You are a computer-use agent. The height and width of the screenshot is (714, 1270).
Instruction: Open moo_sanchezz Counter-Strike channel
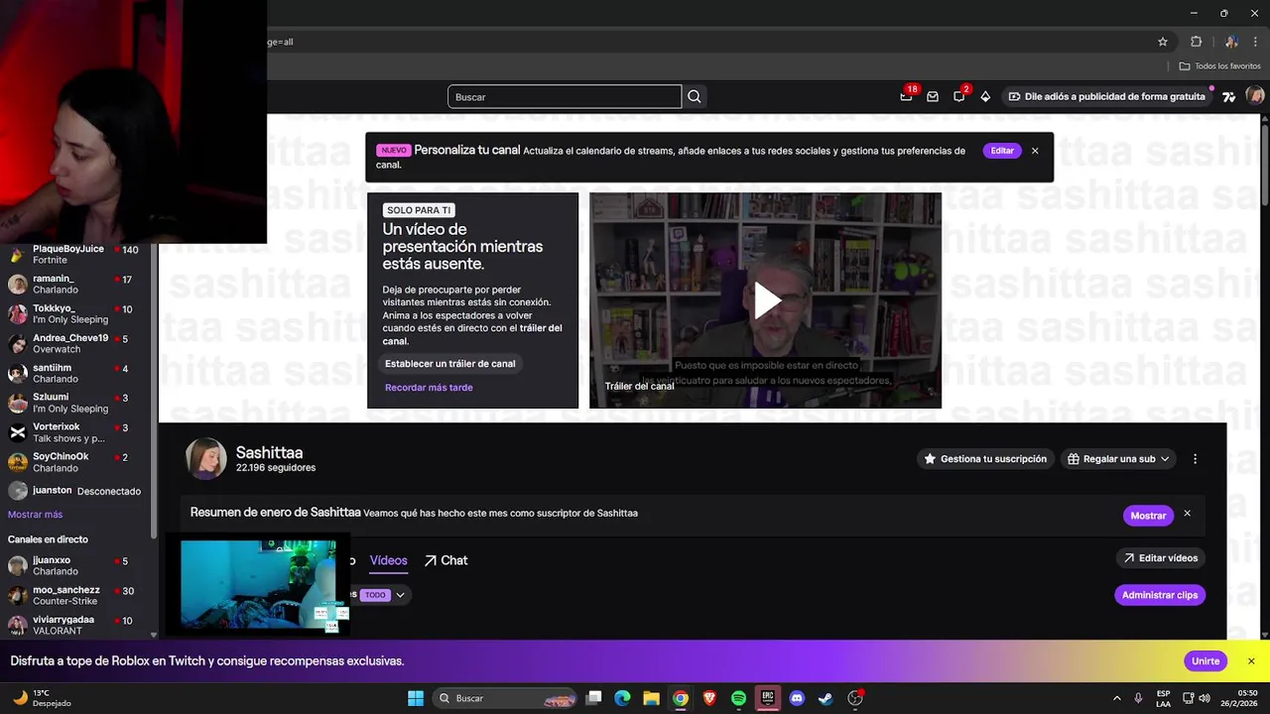coord(75,596)
